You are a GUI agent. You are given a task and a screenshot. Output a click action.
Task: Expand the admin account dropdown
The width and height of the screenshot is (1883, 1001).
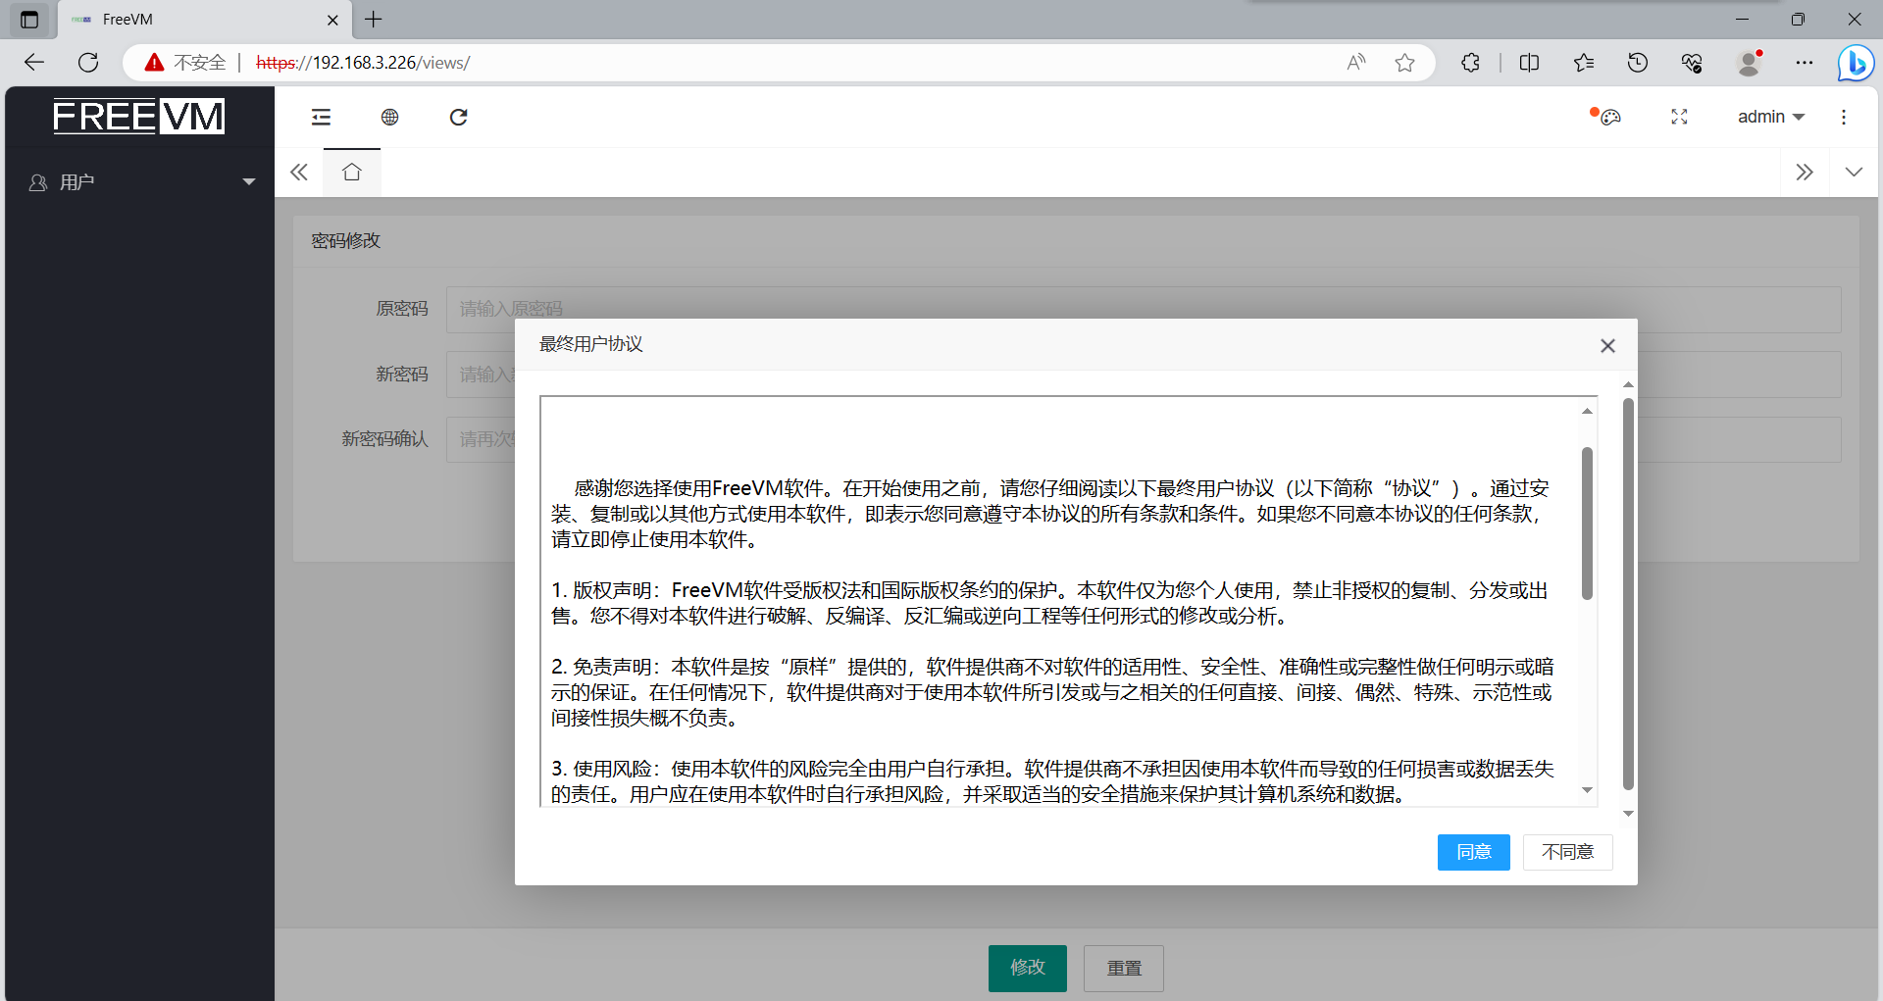(x=1770, y=118)
